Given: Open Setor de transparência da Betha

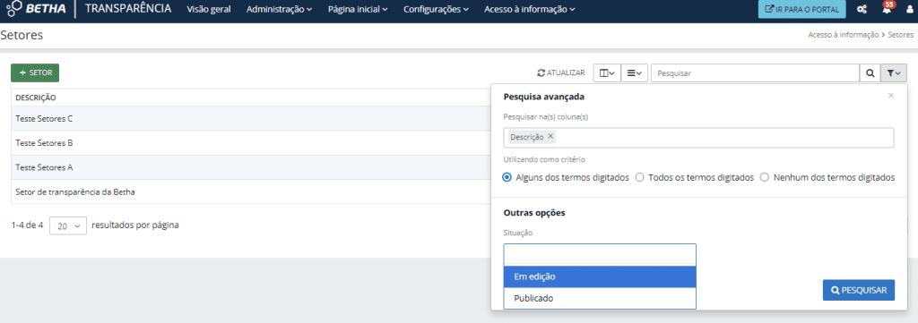Looking at the screenshot, I should [251, 191].
